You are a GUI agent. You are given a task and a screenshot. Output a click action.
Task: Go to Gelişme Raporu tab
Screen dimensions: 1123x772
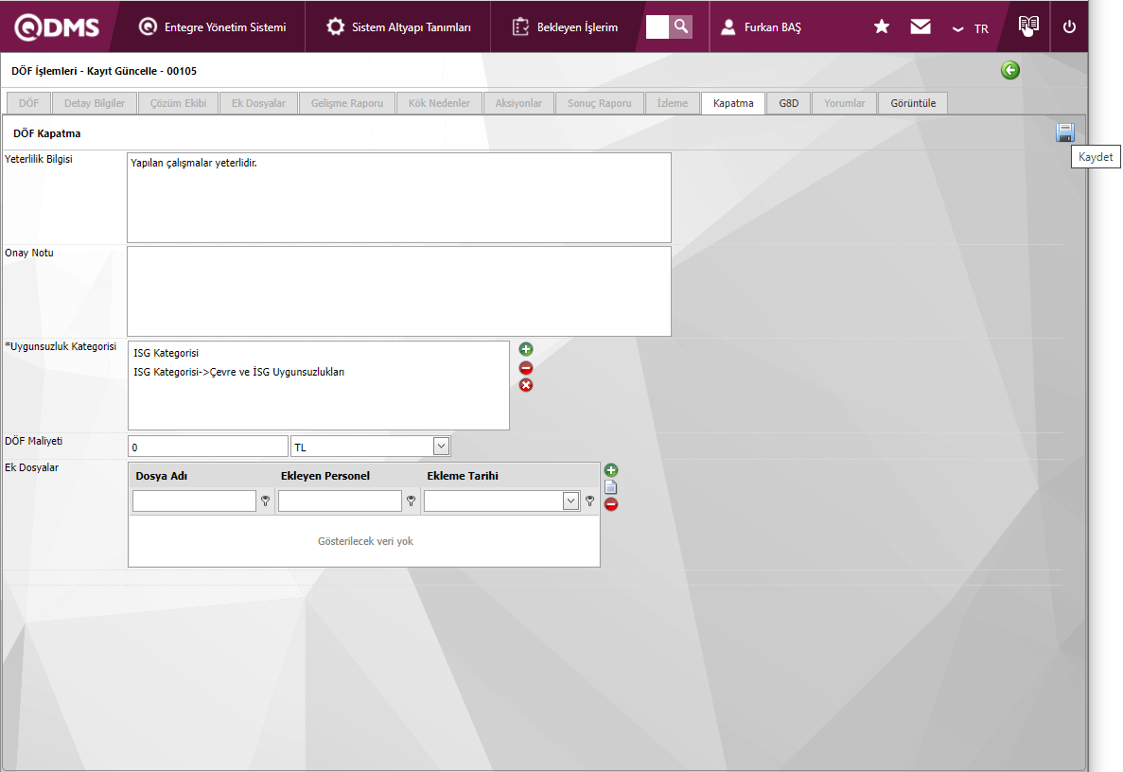346,103
